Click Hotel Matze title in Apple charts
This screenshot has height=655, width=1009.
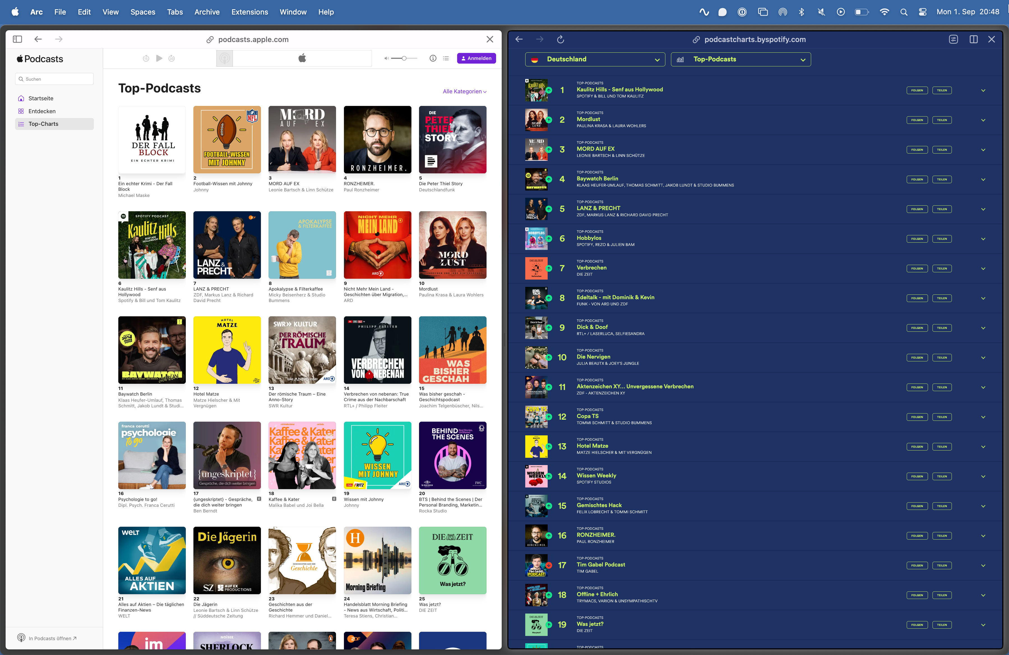pyautogui.click(x=206, y=394)
